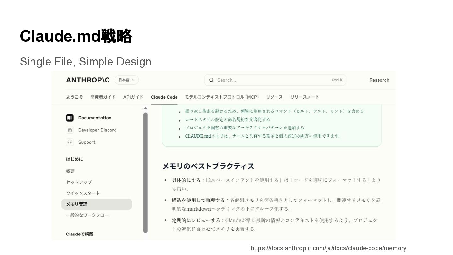
Task: Click the メモリのベストプラクティス heading
Action: (208, 166)
